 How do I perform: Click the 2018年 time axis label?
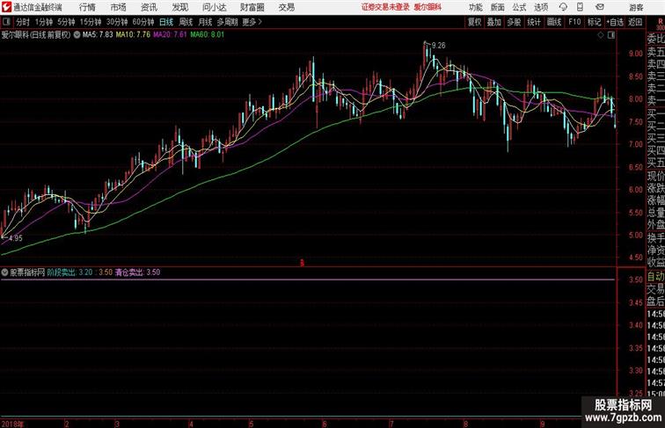point(12,424)
